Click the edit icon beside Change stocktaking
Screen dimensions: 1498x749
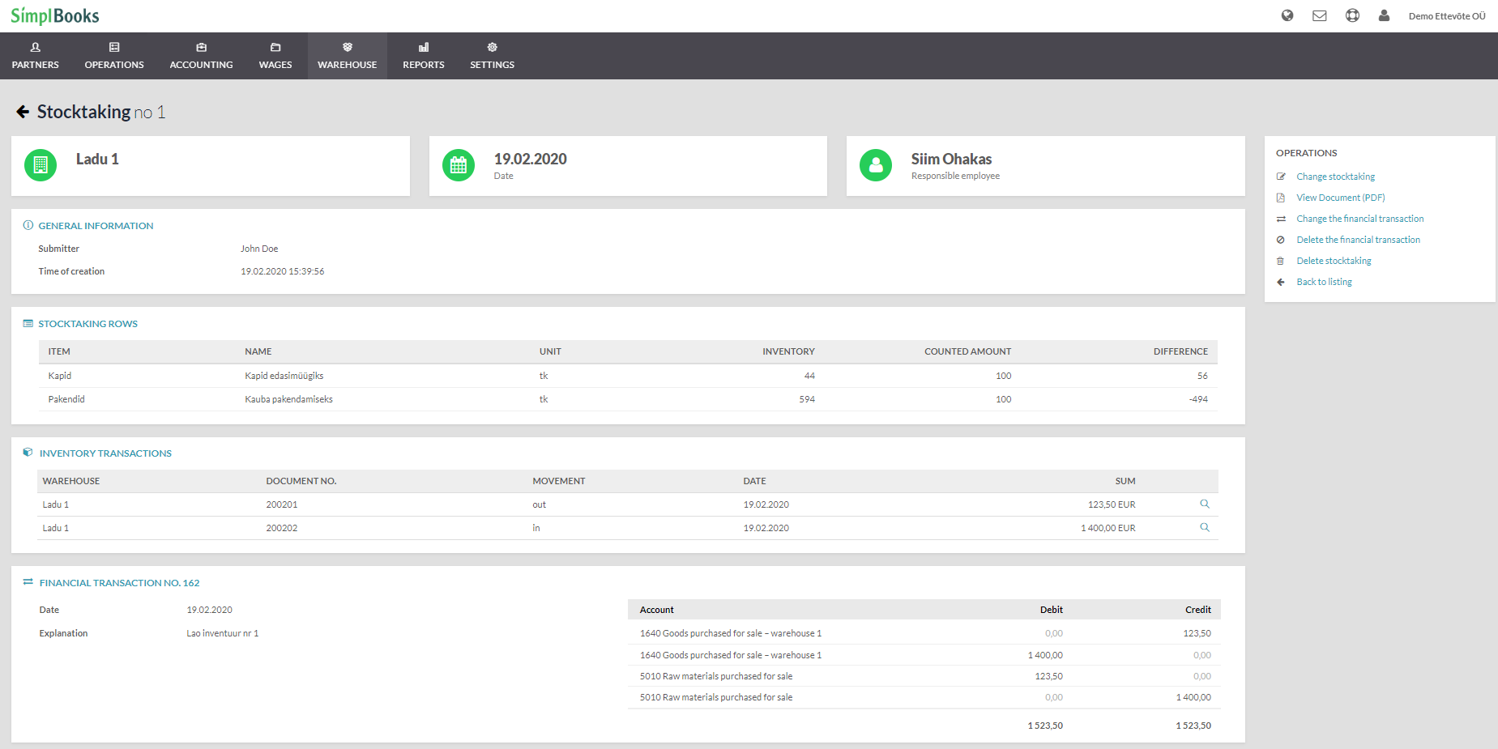[x=1281, y=177]
